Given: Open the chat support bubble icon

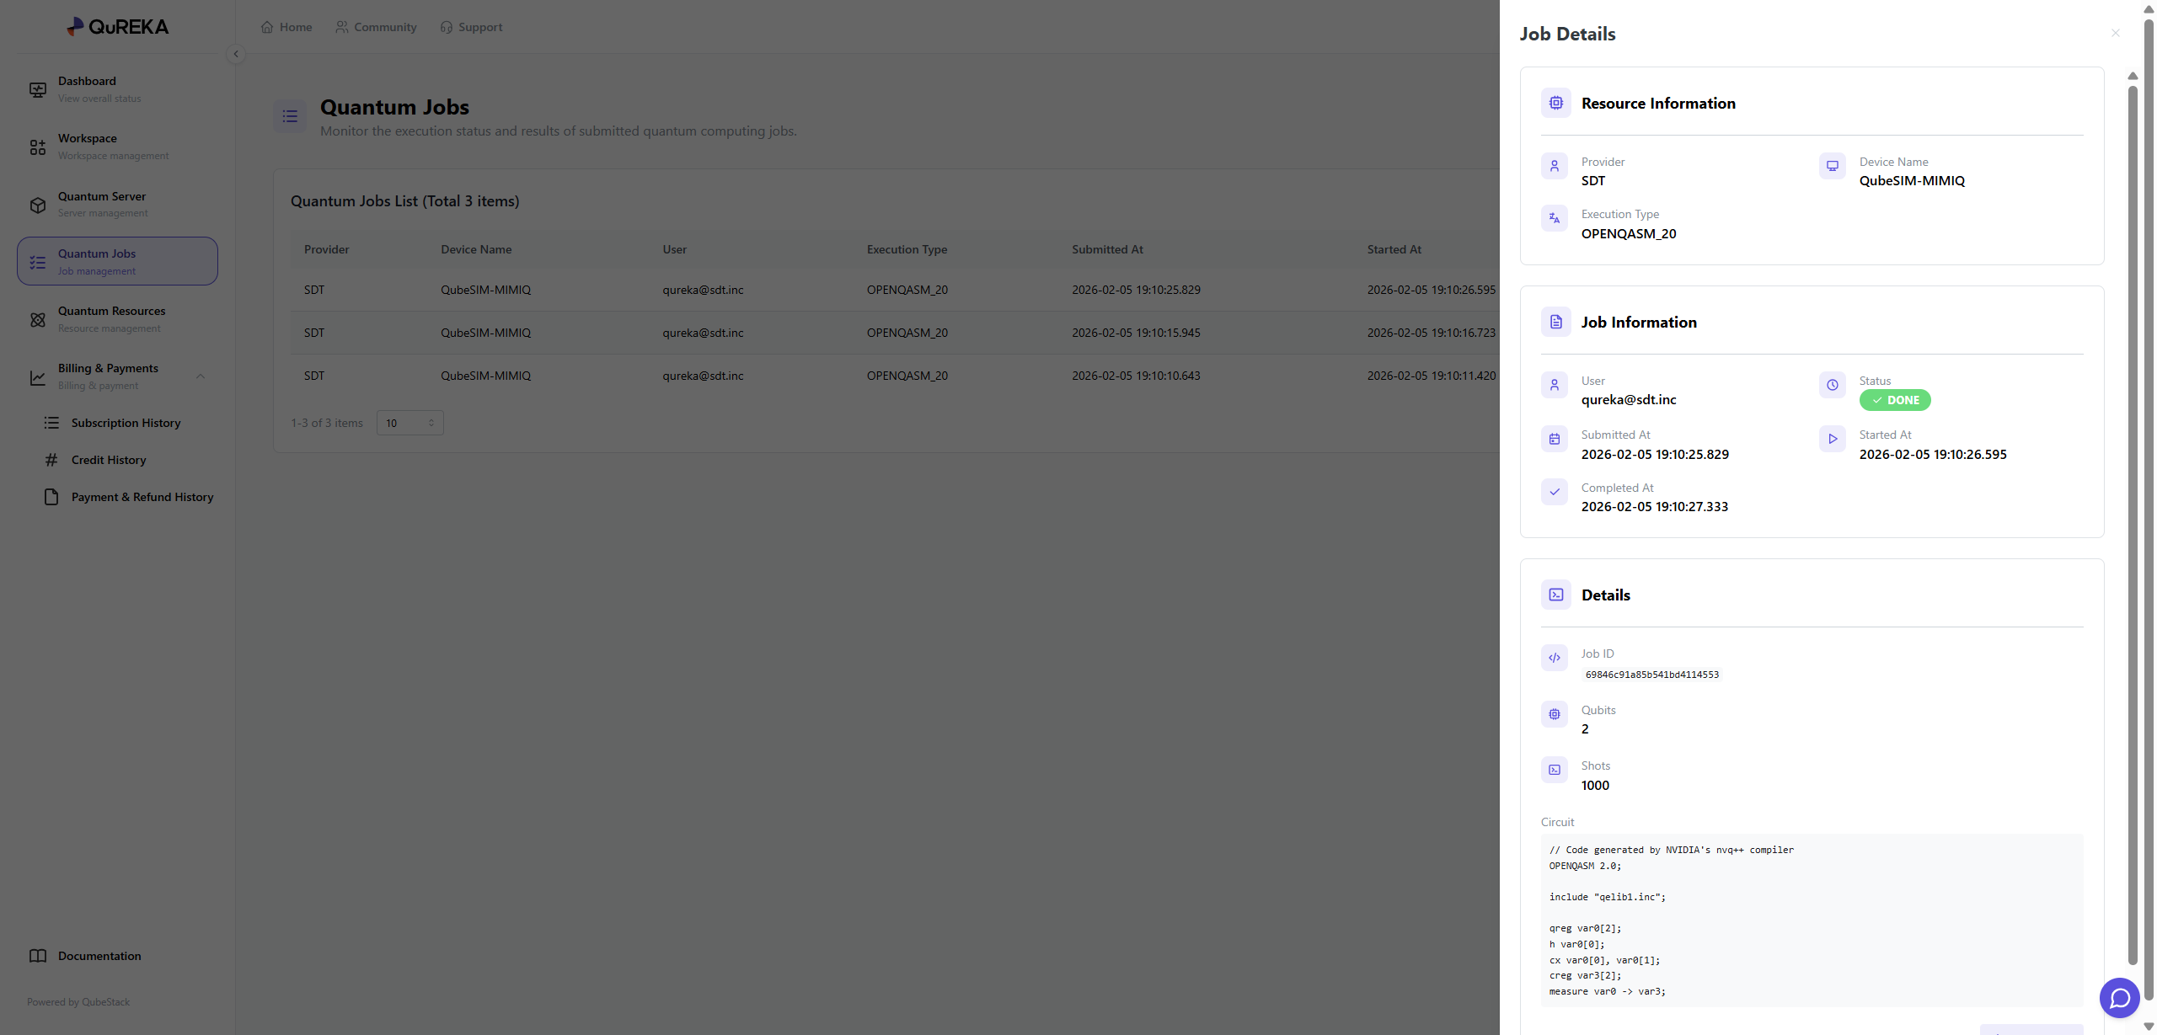Looking at the screenshot, I should (x=2119, y=998).
